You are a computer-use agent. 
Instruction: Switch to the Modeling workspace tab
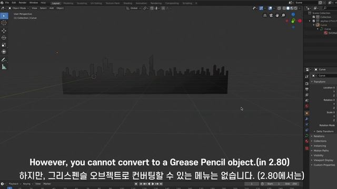pos(68,4)
